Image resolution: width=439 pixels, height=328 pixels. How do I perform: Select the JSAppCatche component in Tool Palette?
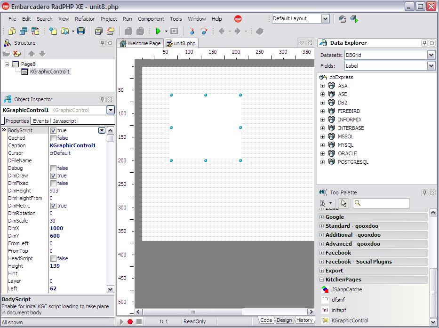coord(347,289)
